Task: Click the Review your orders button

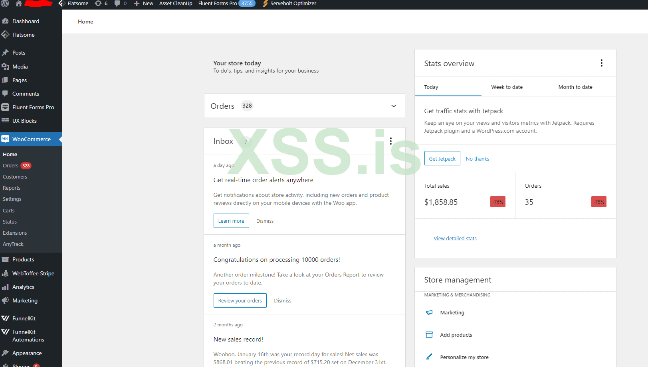Action: tap(240, 300)
